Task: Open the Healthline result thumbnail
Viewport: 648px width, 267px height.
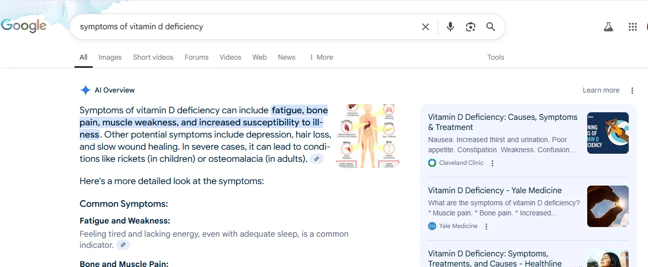Action: click(x=608, y=258)
